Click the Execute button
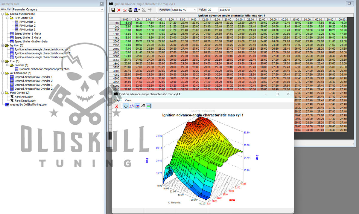The image size is (359, 214). click(x=225, y=10)
